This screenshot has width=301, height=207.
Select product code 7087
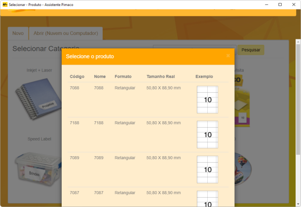[75, 193]
